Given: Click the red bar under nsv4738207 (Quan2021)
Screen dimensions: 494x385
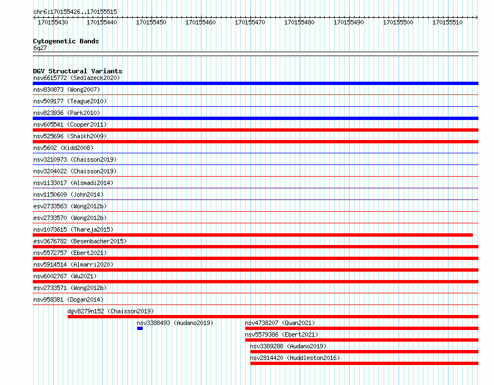Looking at the screenshot, I should coord(362,328).
